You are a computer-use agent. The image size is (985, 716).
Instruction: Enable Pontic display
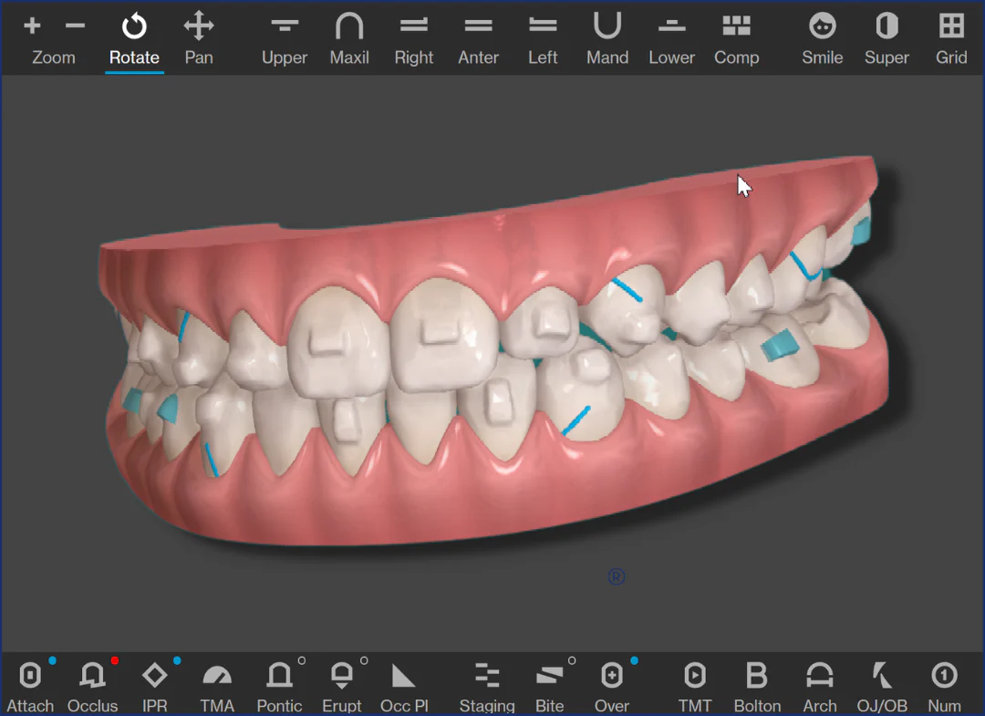tap(279, 686)
